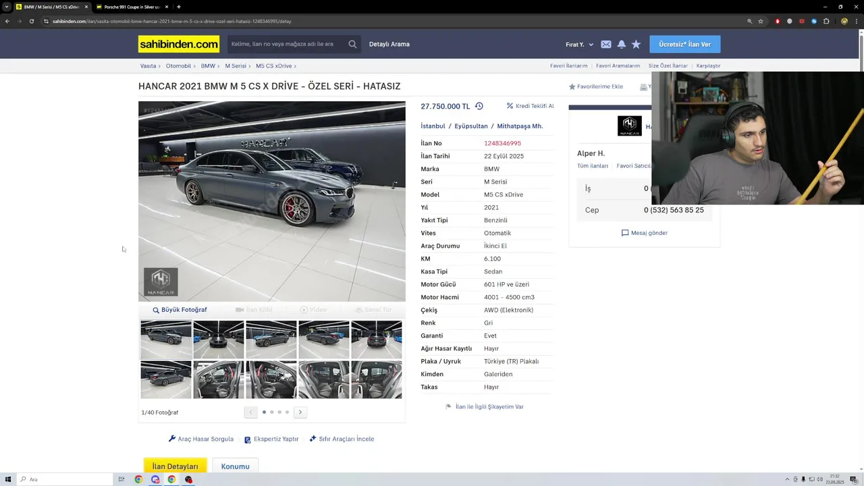
Task: Open the Windows Start menu
Action: coord(7,479)
